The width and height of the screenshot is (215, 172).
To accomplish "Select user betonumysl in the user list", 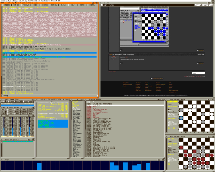I will click(x=77, y=123).
